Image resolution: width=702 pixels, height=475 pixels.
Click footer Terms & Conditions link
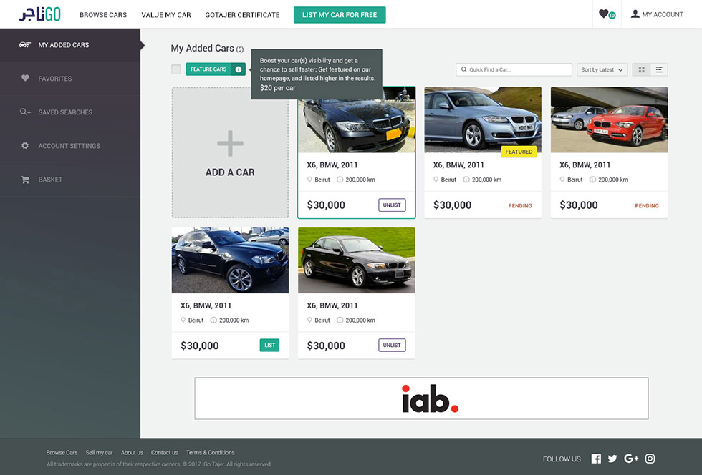pyautogui.click(x=211, y=453)
